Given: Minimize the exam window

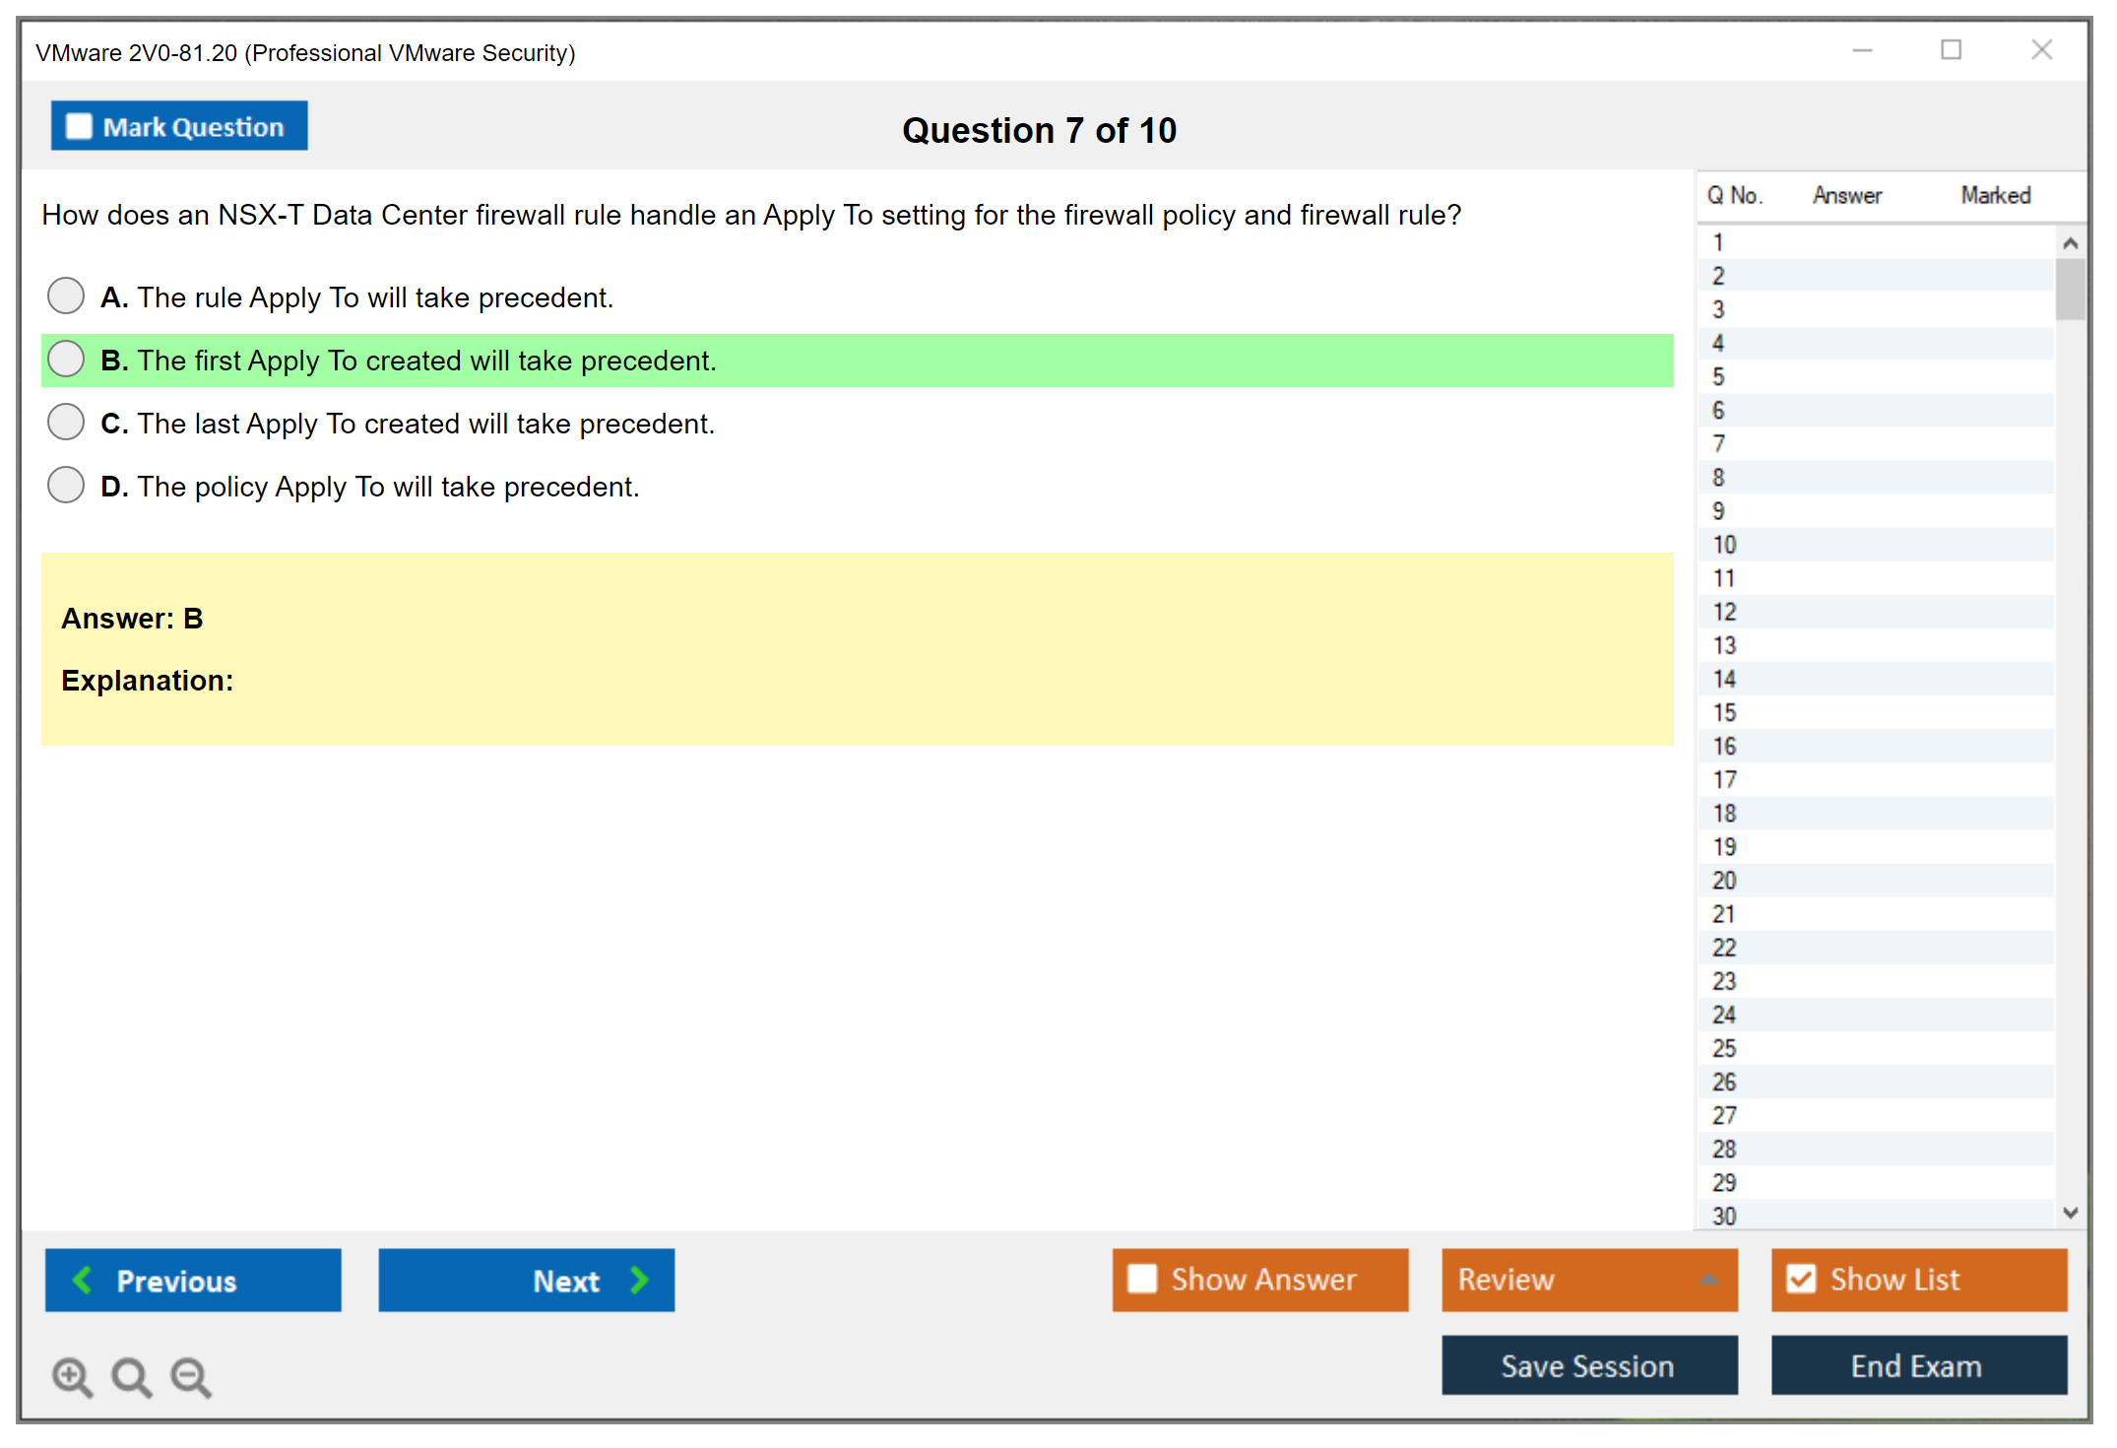Looking at the screenshot, I should point(1862,50).
